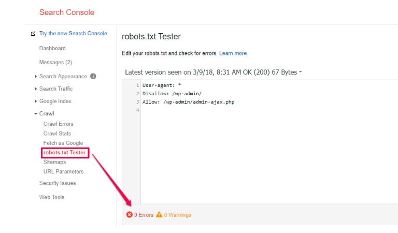Place cursor on empty line 4 of editor
The height and width of the screenshot is (233, 398).
(x=269, y=110)
